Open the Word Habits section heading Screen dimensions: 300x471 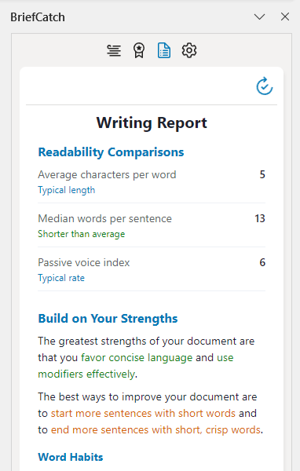[71, 457]
